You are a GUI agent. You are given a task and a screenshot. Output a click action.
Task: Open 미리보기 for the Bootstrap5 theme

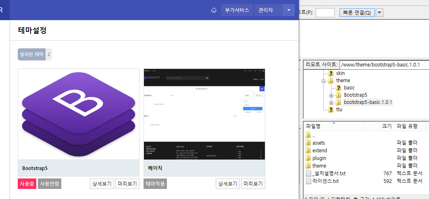127,184
